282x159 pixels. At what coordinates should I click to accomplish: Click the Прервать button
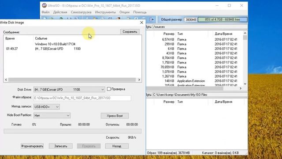(89, 146)
